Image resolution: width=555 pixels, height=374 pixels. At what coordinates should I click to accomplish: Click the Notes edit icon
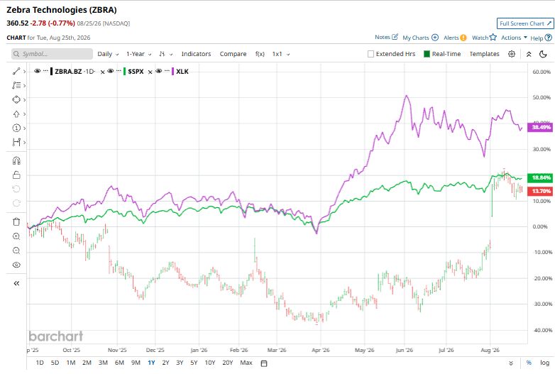[x=395, y=37]
